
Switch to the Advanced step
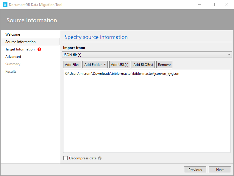(13, 57)
